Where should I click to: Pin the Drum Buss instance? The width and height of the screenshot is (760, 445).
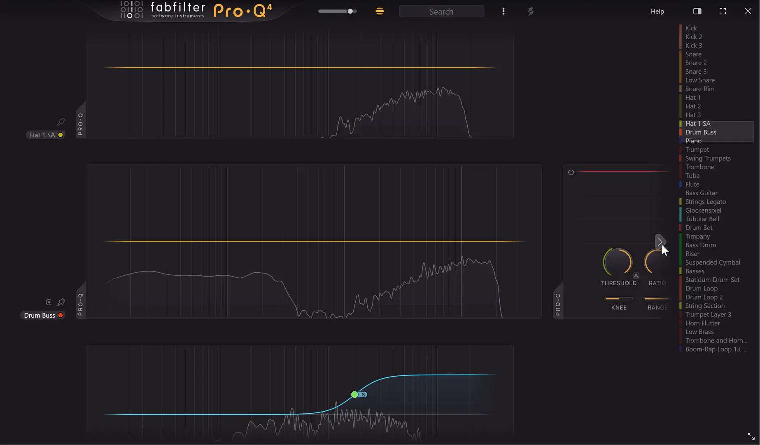[x=61, y=302]
